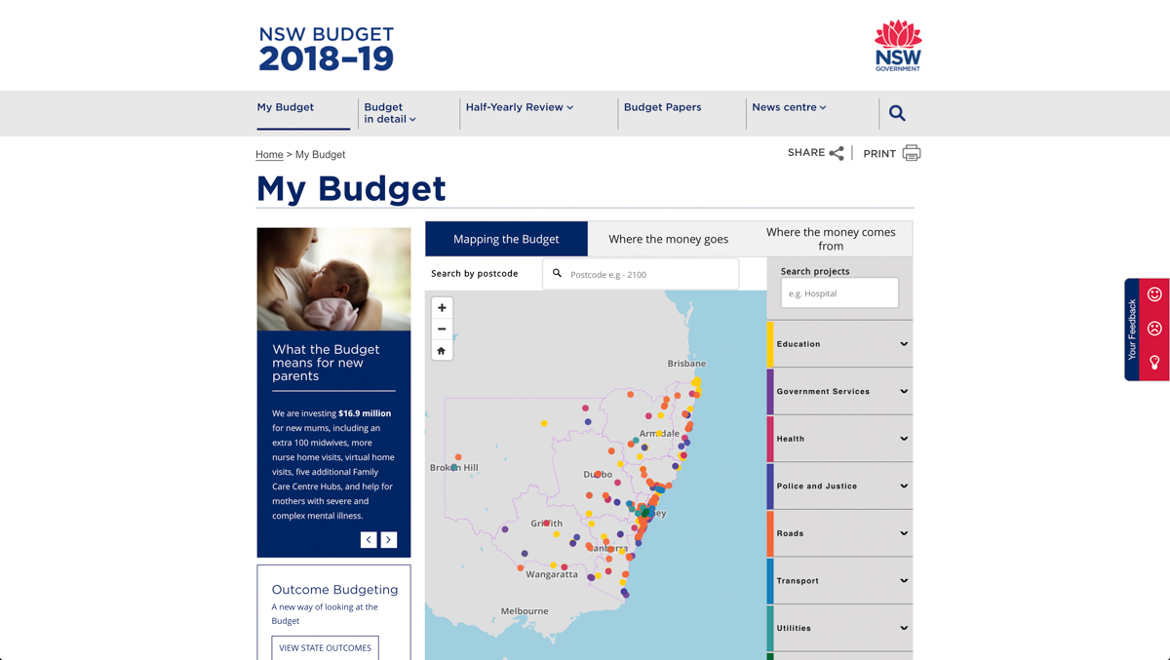The width and height of the screenshot is (1170, 660).
Task: Follow the Home breadcrumb link
Action: [269, 154]
